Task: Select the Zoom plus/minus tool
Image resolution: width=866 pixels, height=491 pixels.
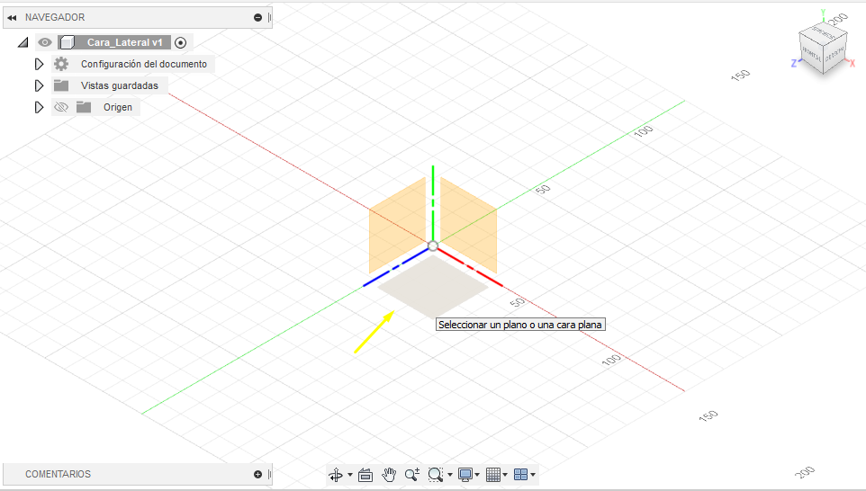Action: point(412,475)
